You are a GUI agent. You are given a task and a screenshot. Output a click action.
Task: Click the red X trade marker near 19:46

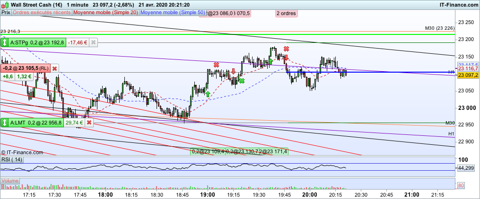(286, 49)
